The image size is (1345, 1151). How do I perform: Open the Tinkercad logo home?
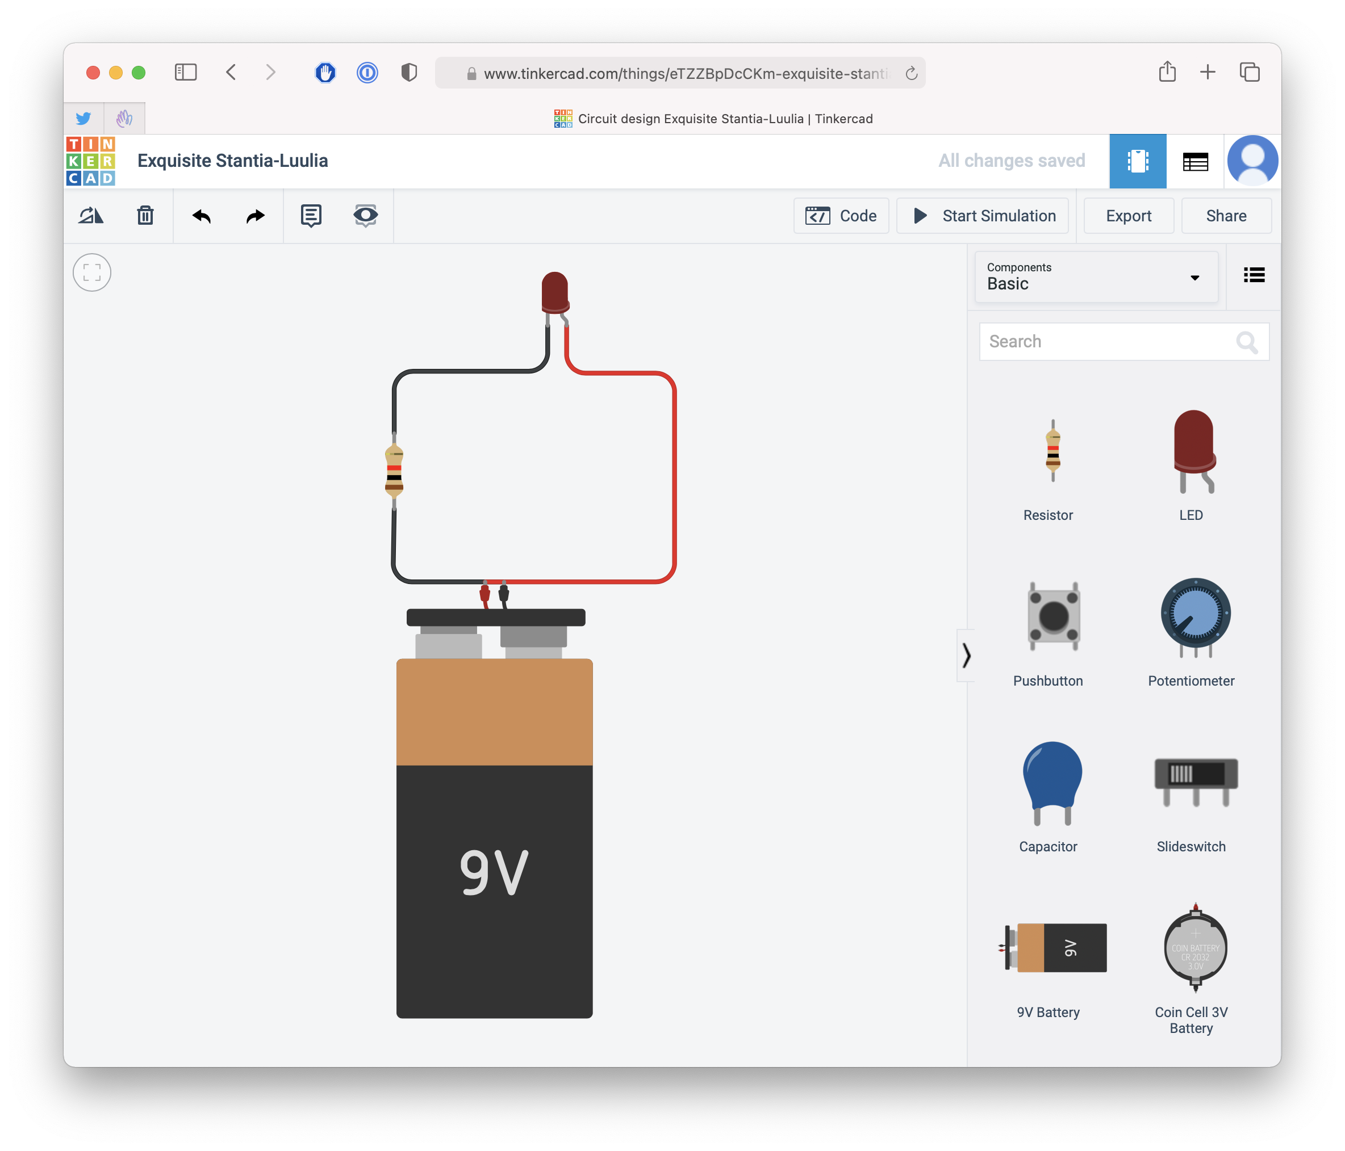tap(91, 161)
